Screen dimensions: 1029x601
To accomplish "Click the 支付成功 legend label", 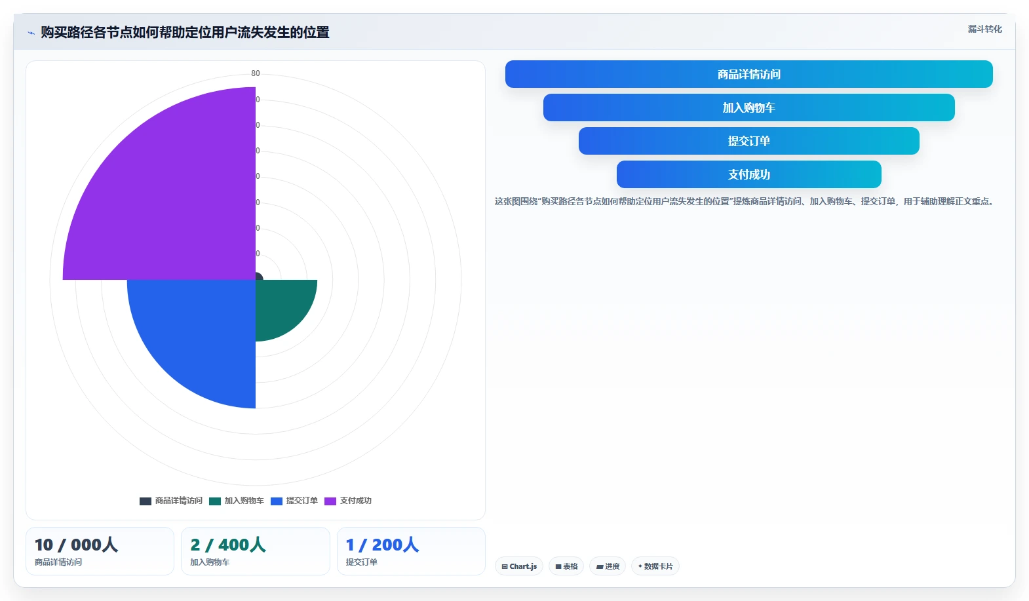I will 356,501.
